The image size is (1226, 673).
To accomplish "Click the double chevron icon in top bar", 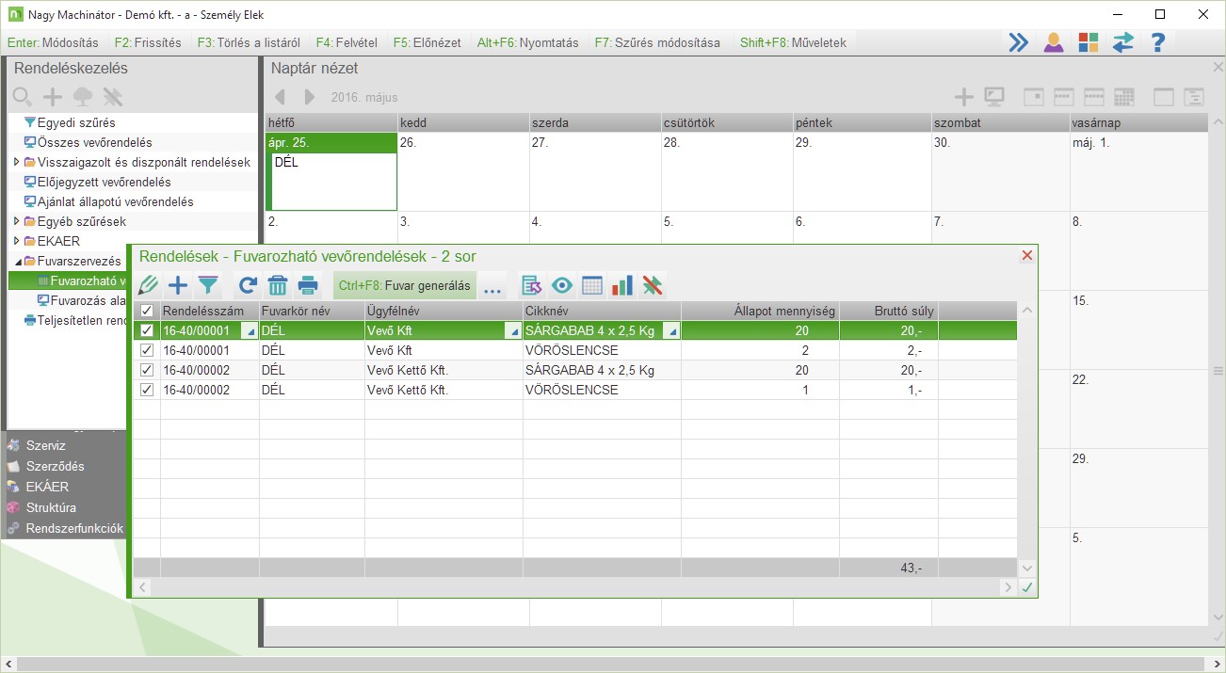I will [x=1018, y=42].
